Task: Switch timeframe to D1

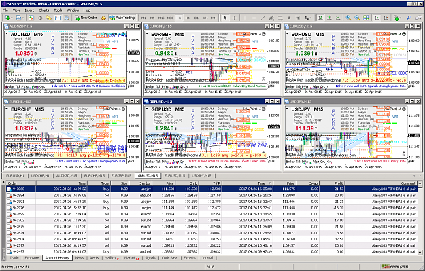Action: point(197,18)
